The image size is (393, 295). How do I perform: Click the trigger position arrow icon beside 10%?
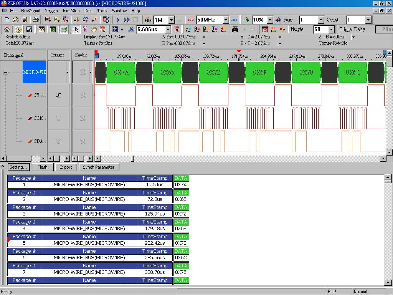[246, 20]
